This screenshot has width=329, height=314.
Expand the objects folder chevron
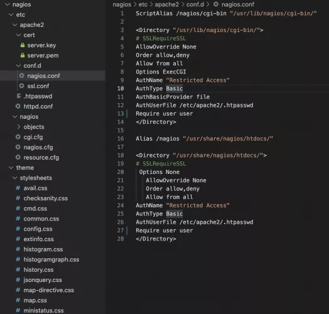18,127
